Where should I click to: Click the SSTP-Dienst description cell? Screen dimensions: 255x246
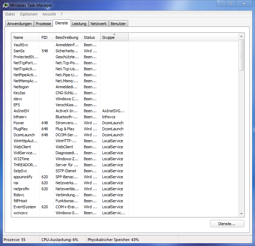pos(66,171)
